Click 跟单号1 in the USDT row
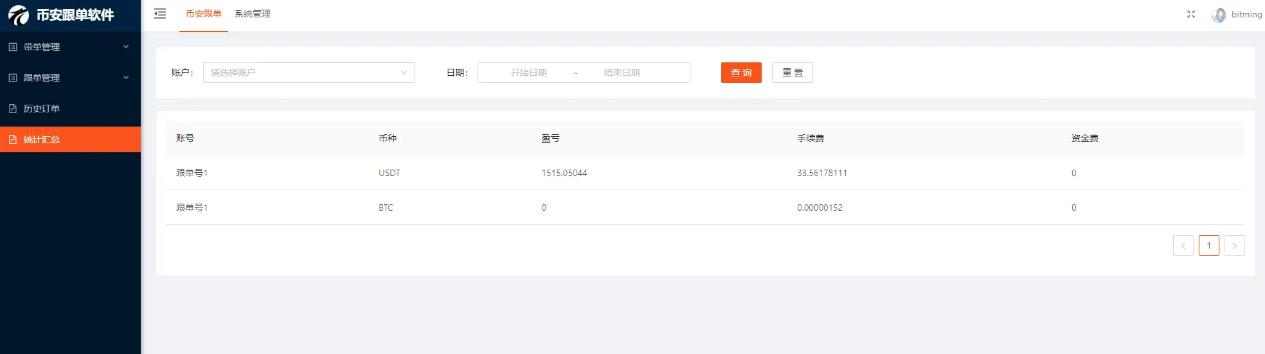 (x=192, y=173)
